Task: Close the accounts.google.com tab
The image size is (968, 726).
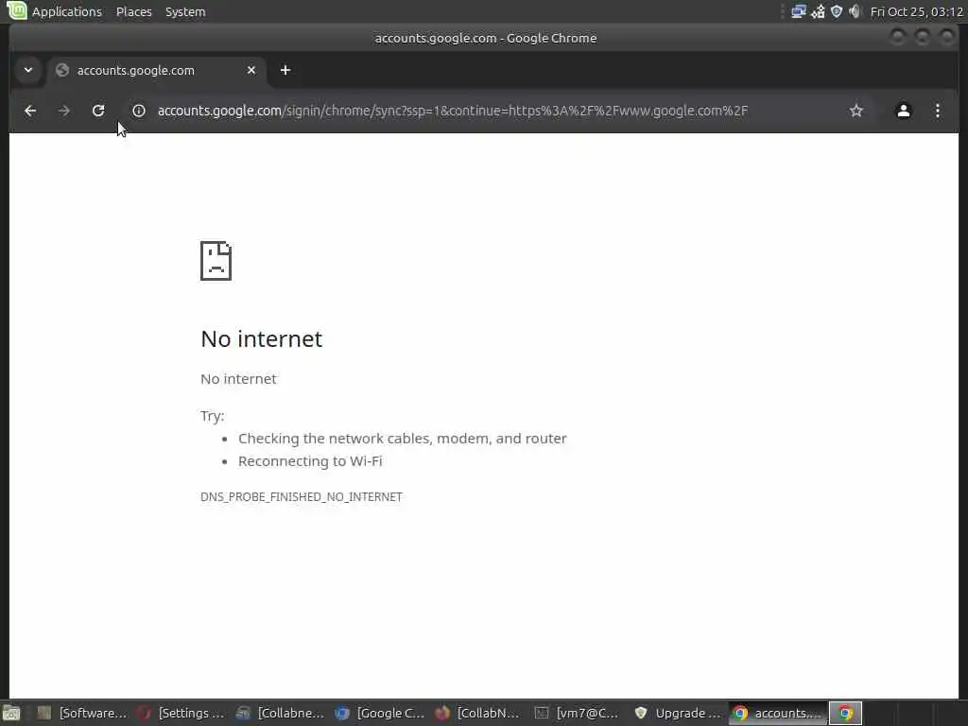Action: tap(251, 70)
